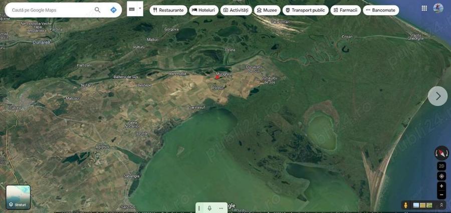Click the compass to reset north
This screenshot has width=451, height=213.
tap(441, 153)
